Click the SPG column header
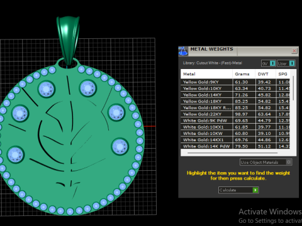Image resolution: width=302 pixels, height=226 pixels. click(282, 74)
